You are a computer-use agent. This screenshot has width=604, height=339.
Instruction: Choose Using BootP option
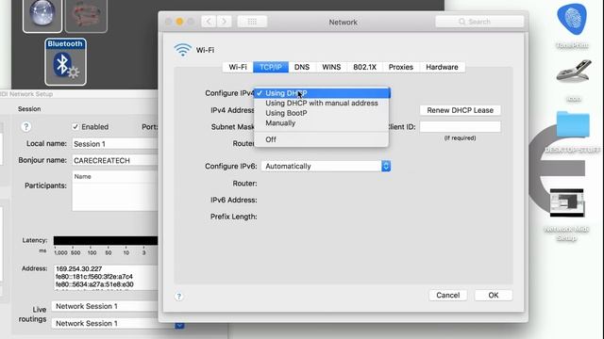[x=321, y=113]
